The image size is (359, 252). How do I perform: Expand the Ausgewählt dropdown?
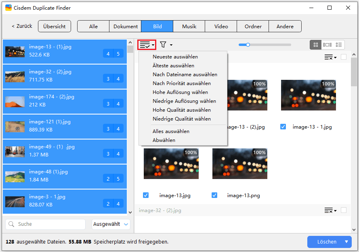111,224
